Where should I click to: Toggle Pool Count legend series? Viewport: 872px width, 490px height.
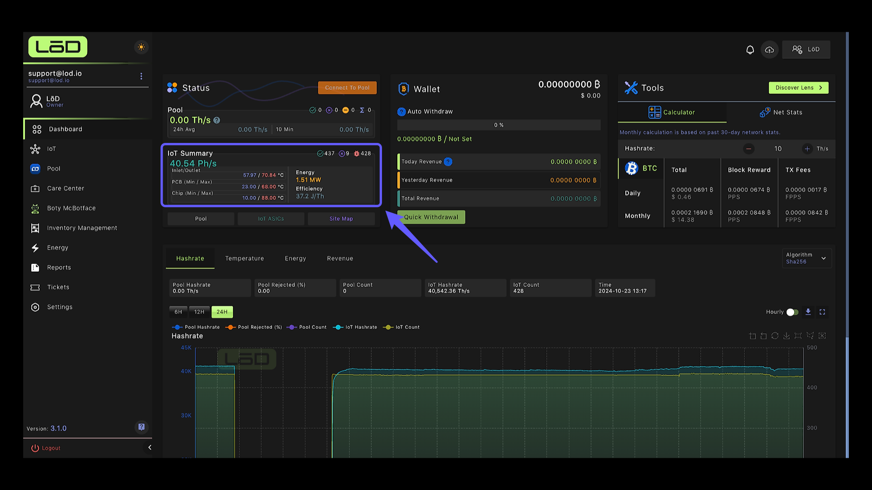(x=307, y=327)
